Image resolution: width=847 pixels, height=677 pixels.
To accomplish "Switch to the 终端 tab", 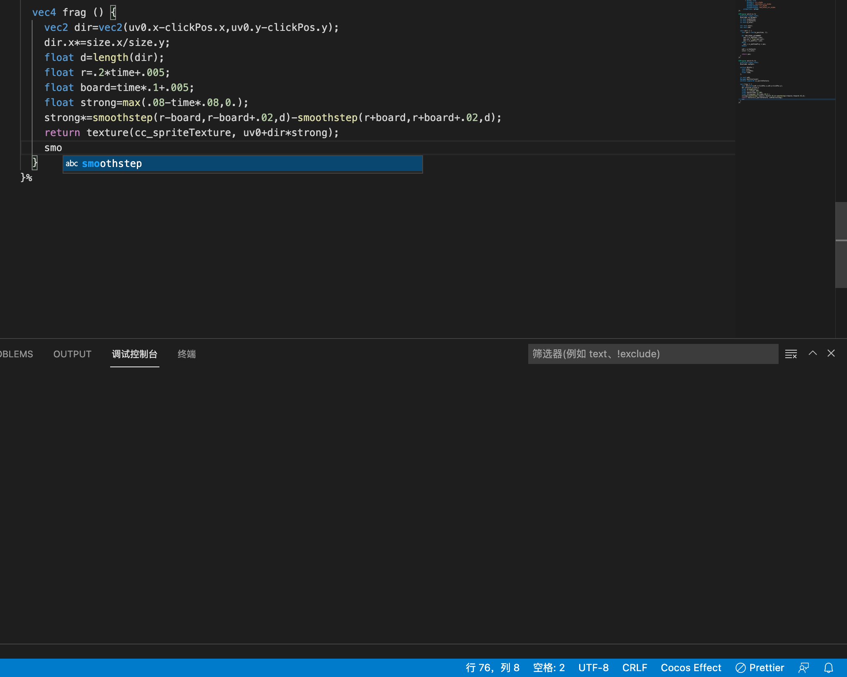I will point(186,354).
